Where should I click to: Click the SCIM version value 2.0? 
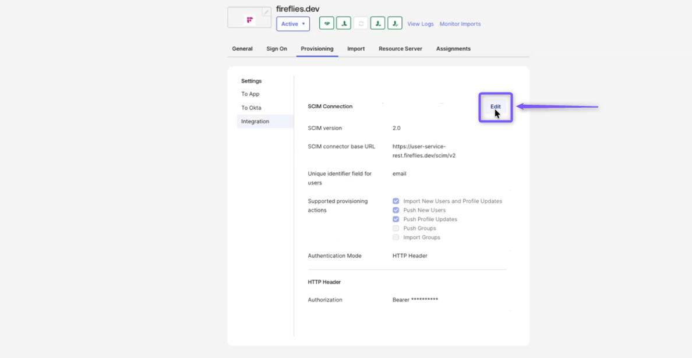tap(396, 128)
